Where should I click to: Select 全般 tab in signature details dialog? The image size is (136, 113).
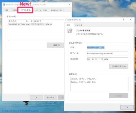pyautogui.click(x=69, y=25)
